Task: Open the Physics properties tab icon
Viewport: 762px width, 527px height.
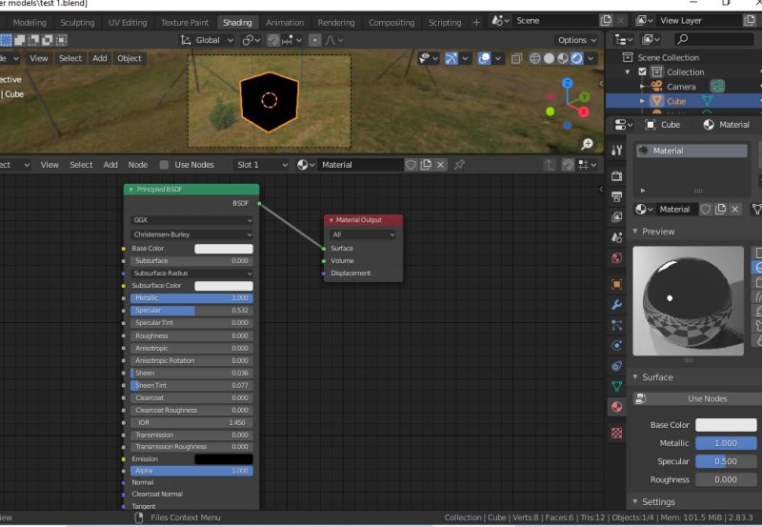Action: (x=616, y=346)
